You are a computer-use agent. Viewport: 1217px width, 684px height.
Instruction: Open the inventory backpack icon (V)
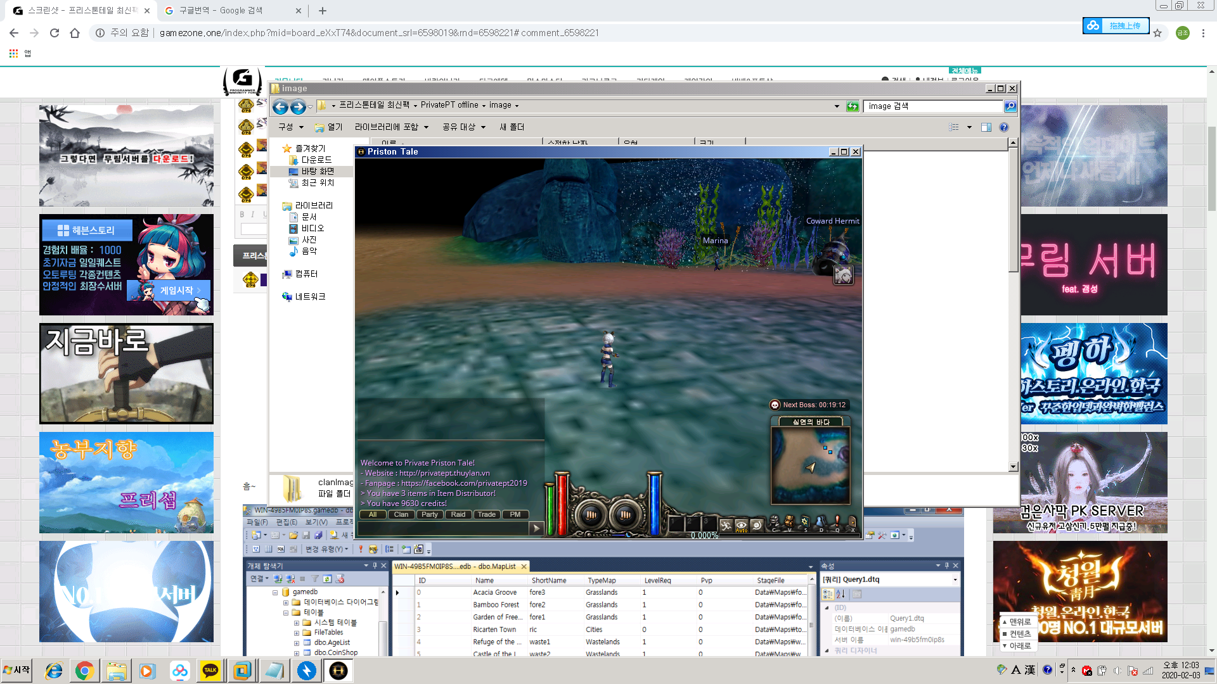tap(790, 522)
